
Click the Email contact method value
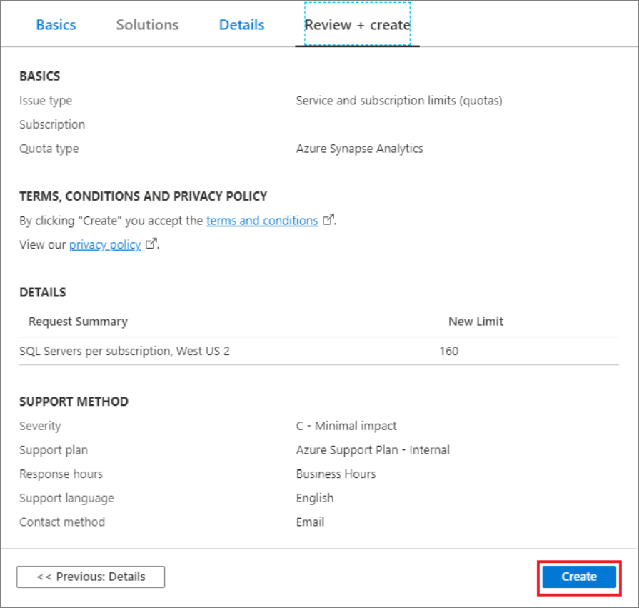point(310,522)
